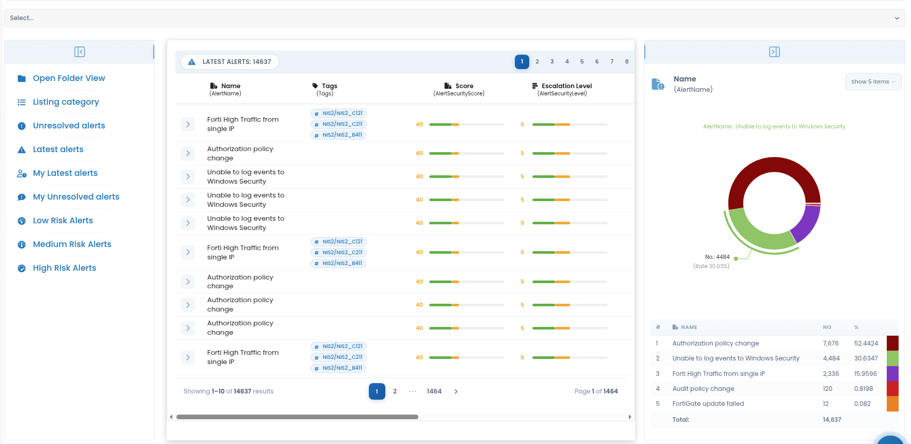Click the horizontal scrollbar under the table
This screenshot has width=911, height=444.
(x=297, y=417)
